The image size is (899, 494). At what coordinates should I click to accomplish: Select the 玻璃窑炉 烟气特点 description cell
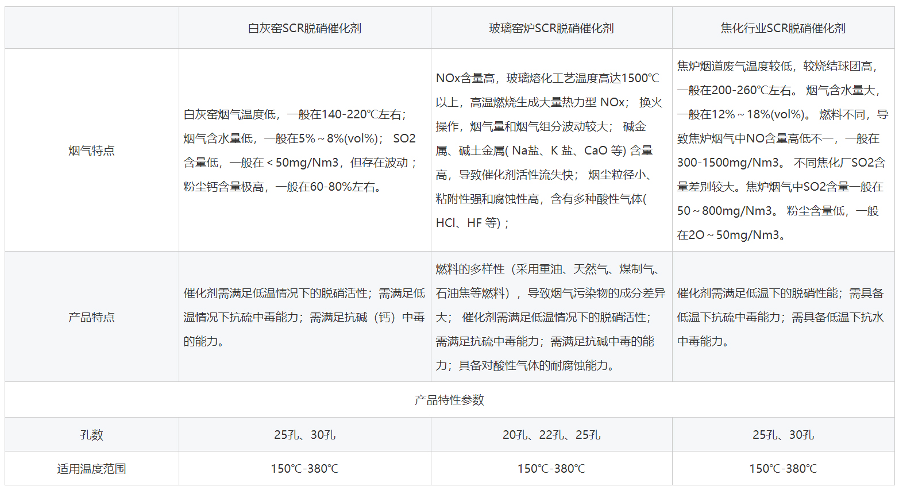tap(551, 150)
